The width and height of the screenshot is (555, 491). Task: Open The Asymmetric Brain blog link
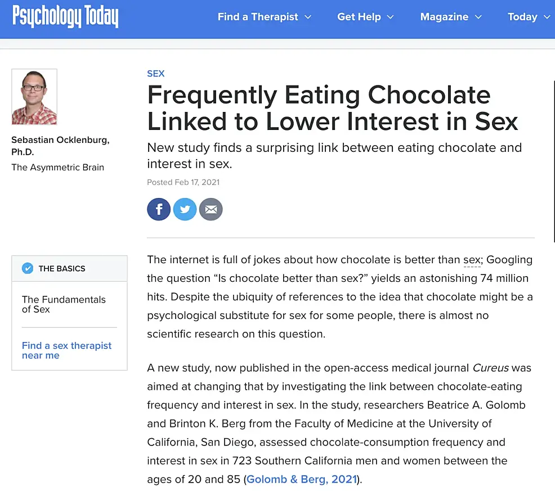(57, 167)
